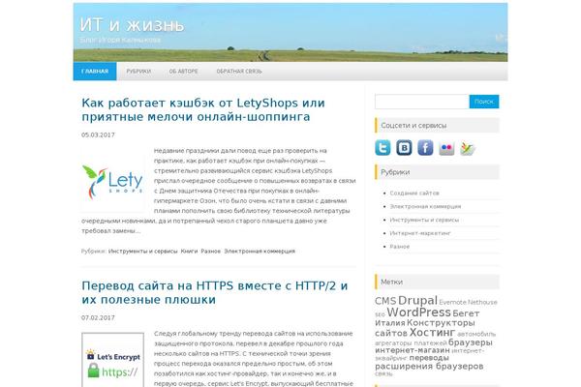Click the colorful bird service icon
Viewport: 581px width, 387px height.
468,148
